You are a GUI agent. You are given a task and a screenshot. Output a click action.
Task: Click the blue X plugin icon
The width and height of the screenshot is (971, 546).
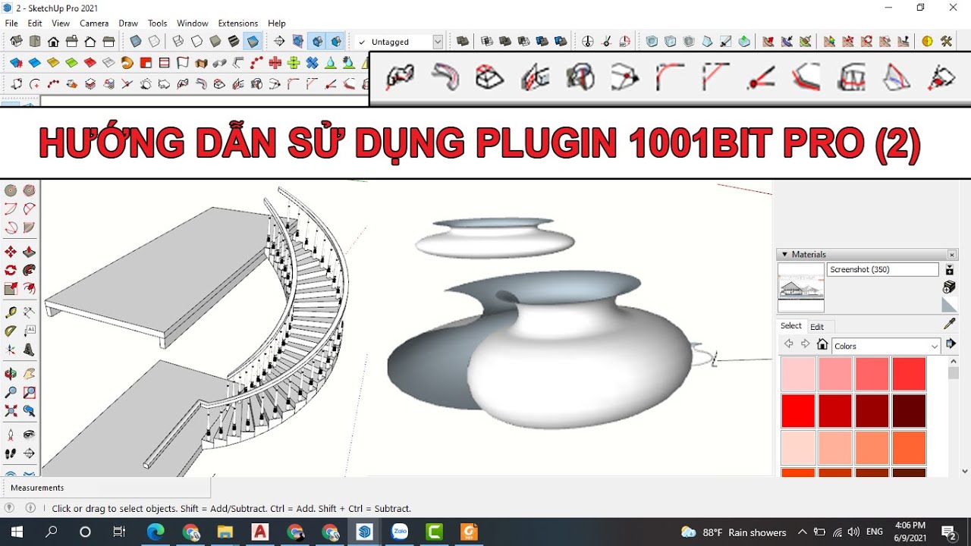tap(312, 63)
